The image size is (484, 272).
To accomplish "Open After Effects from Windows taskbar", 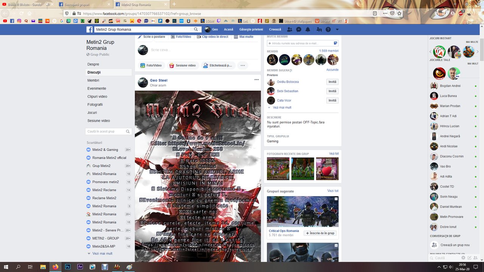I will point(80,267).
